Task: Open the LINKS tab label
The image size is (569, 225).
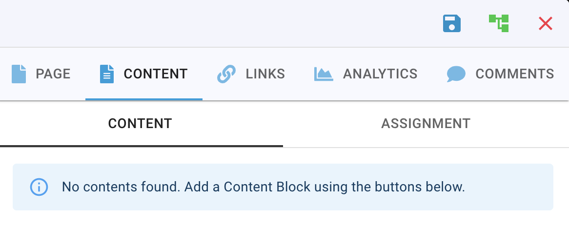Action: [265, 74]
